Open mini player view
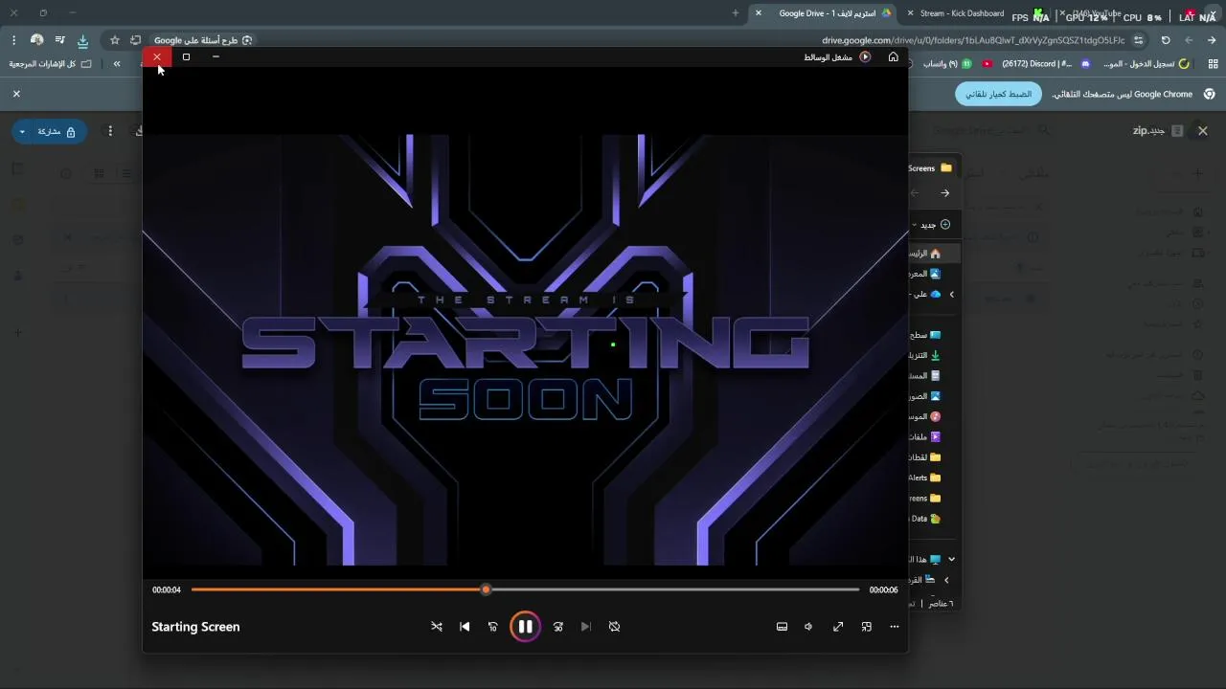This screenshot has width=1226, height=689. click(866, 627)
